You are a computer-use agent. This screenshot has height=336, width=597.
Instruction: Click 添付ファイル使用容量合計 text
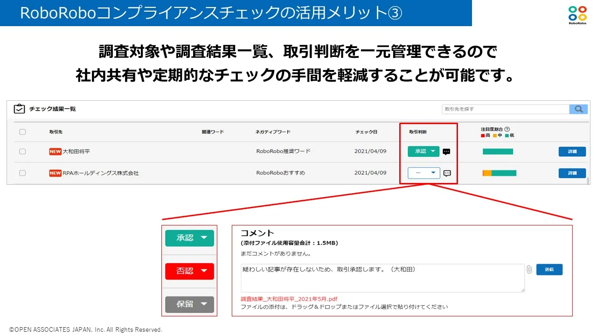289,243
